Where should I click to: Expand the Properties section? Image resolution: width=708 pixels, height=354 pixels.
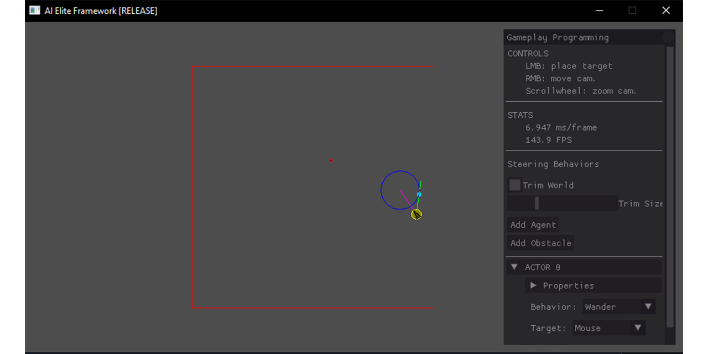(x=533, y=285)
